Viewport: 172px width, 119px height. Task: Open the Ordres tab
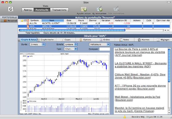pyautogui.click(x=105, y=40)
